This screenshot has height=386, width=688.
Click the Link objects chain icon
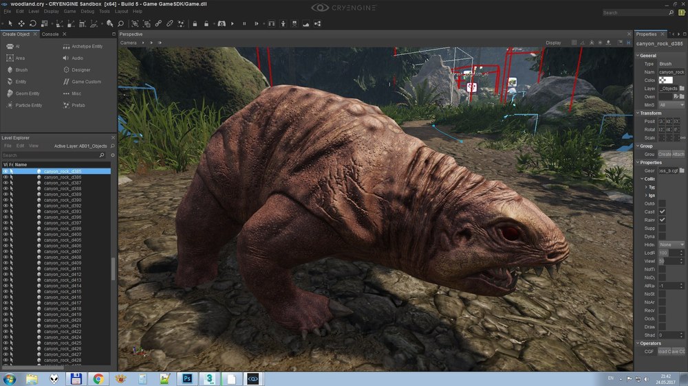158,23
